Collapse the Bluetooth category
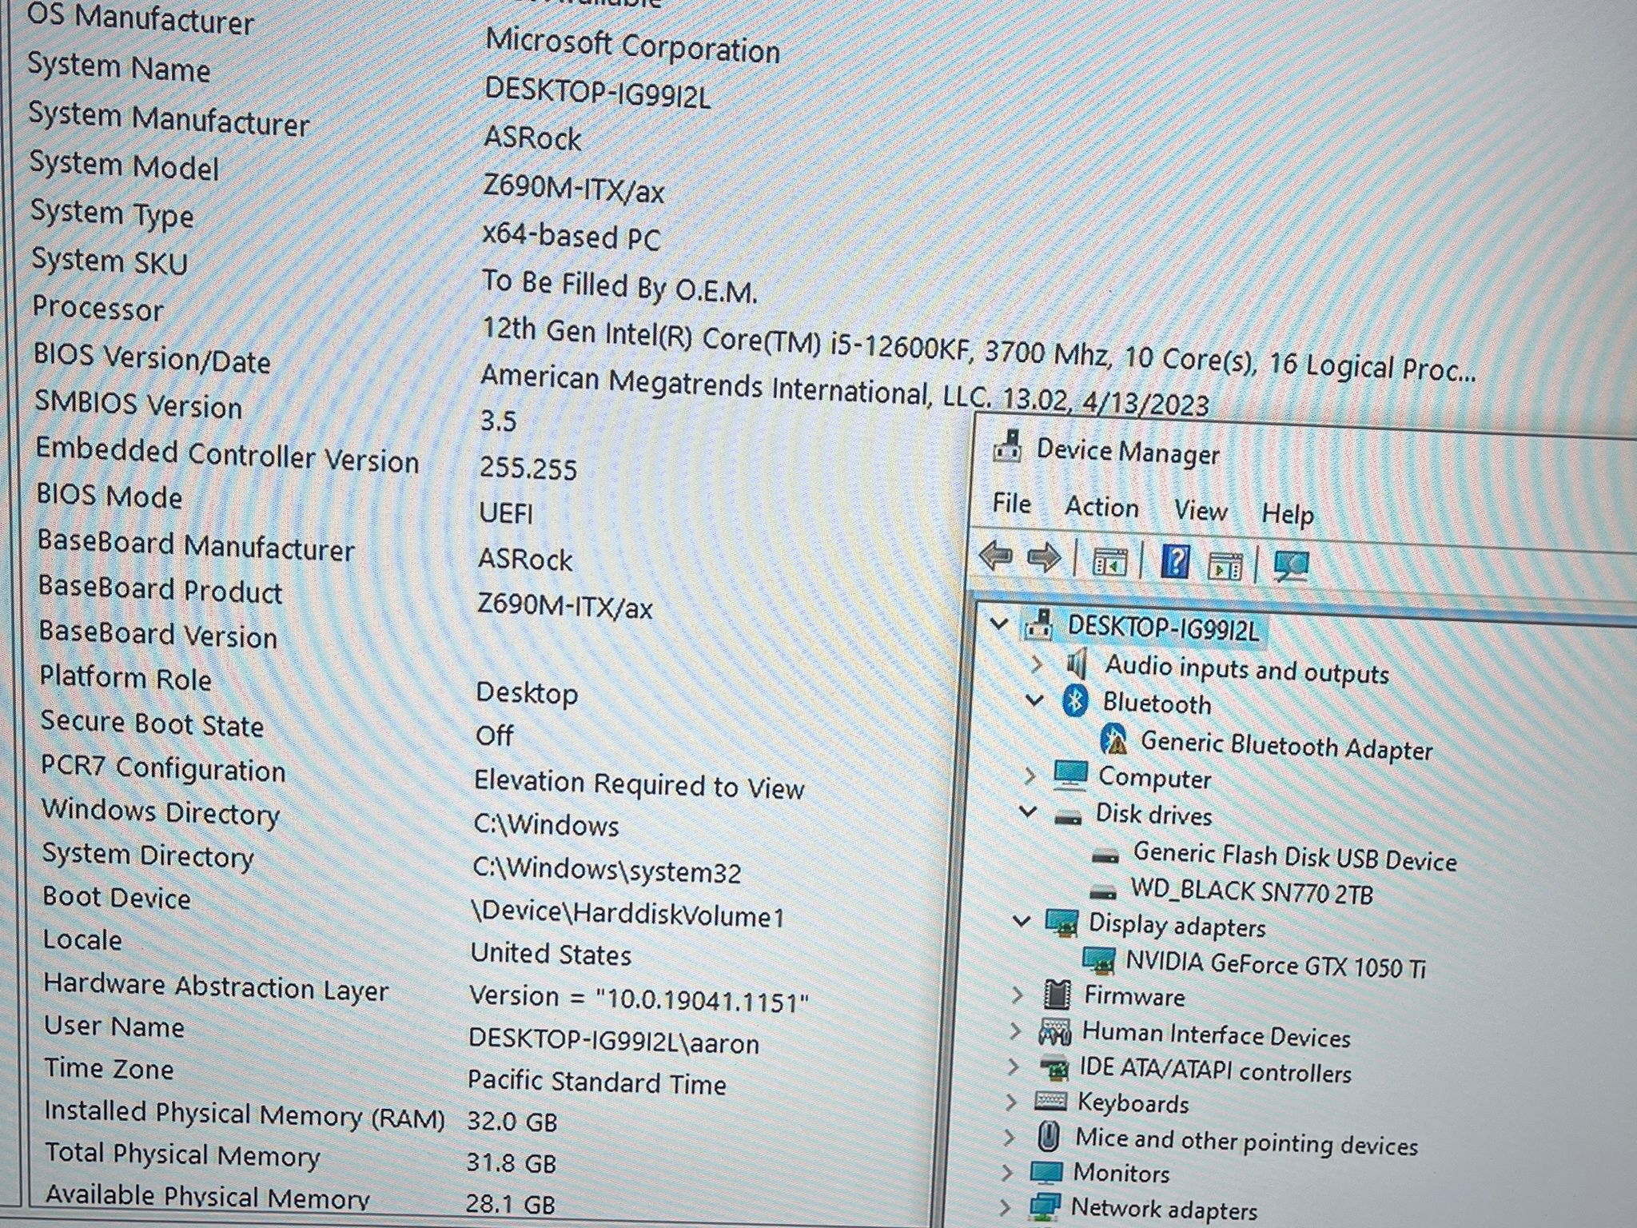 [x=1034, y=701]
